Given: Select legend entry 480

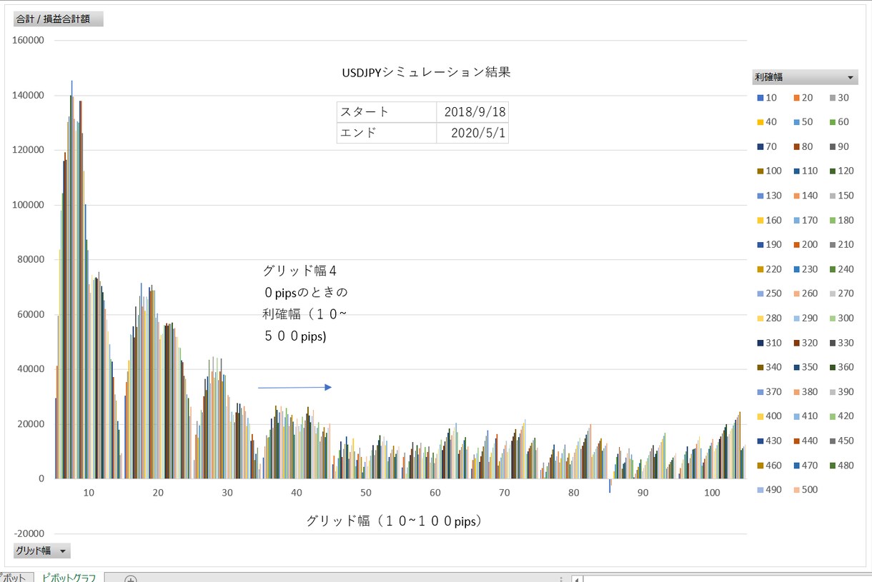Looking at the screenshot, I should [841, 466].
